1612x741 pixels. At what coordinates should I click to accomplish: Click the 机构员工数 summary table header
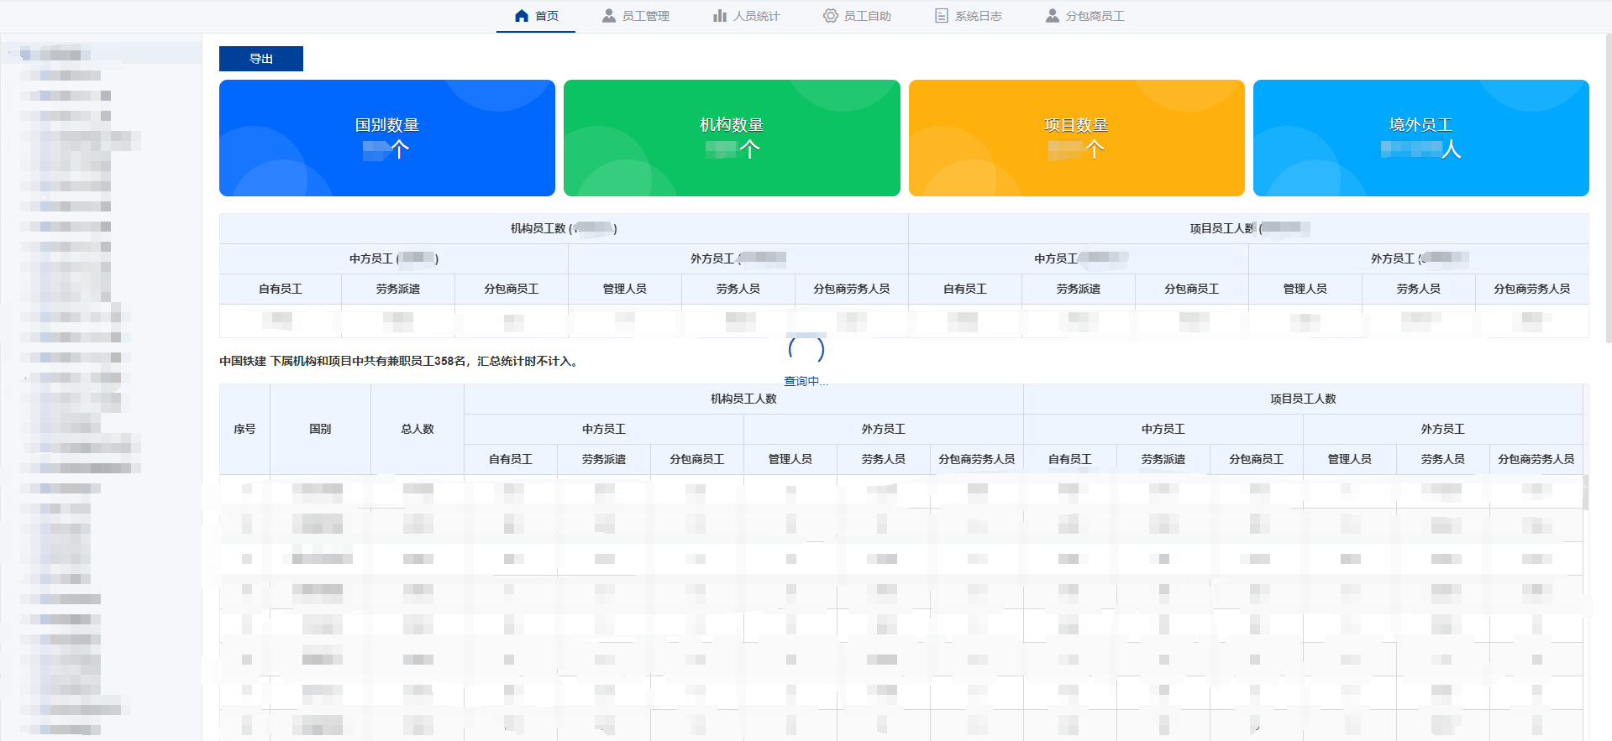click(564, 228)
